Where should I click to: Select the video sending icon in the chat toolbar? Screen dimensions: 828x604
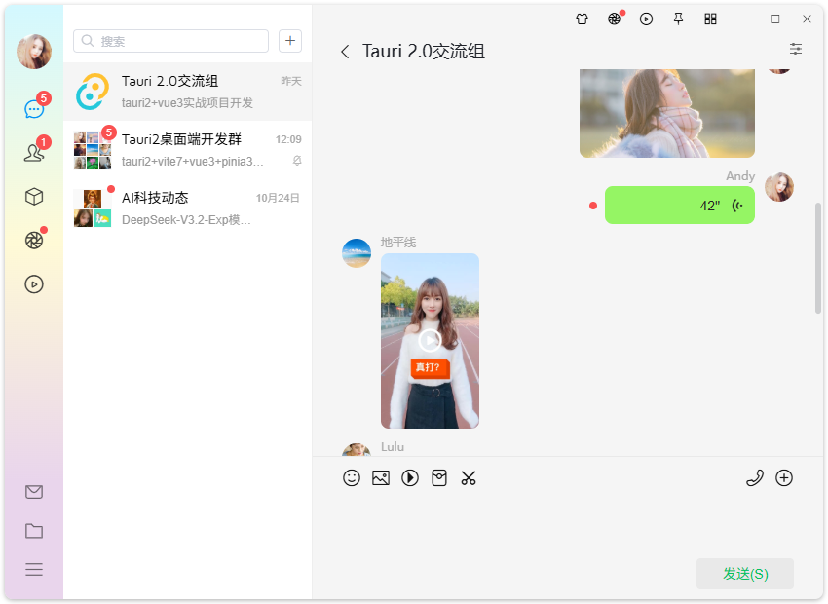(x=410, y=478)
